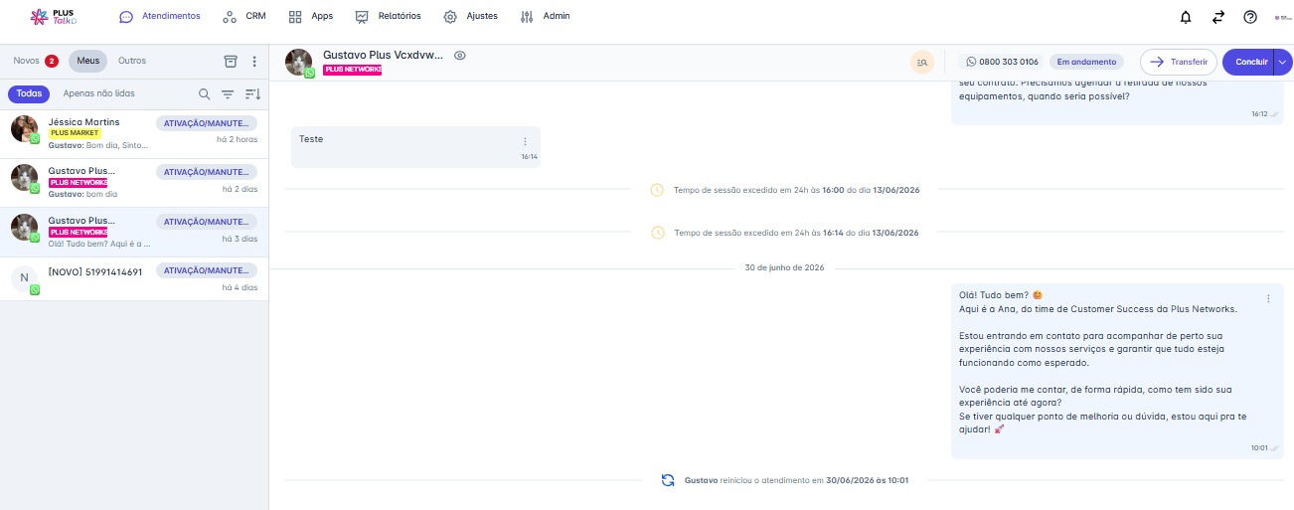Open conversation search panel in orange circle
The width and height of the screenshot is (1294, 510).
922,62
